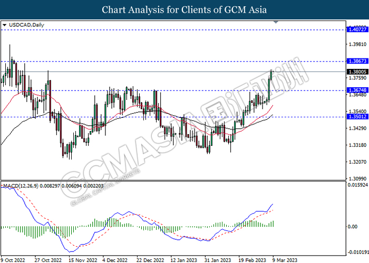The image size is (369, 263).
Task: Open the USDCAD,Daily chart dropdown arrow
Action: (4, 25)
